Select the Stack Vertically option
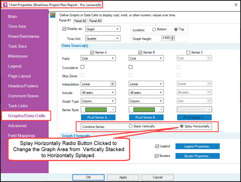 click(x=131, y=126)
